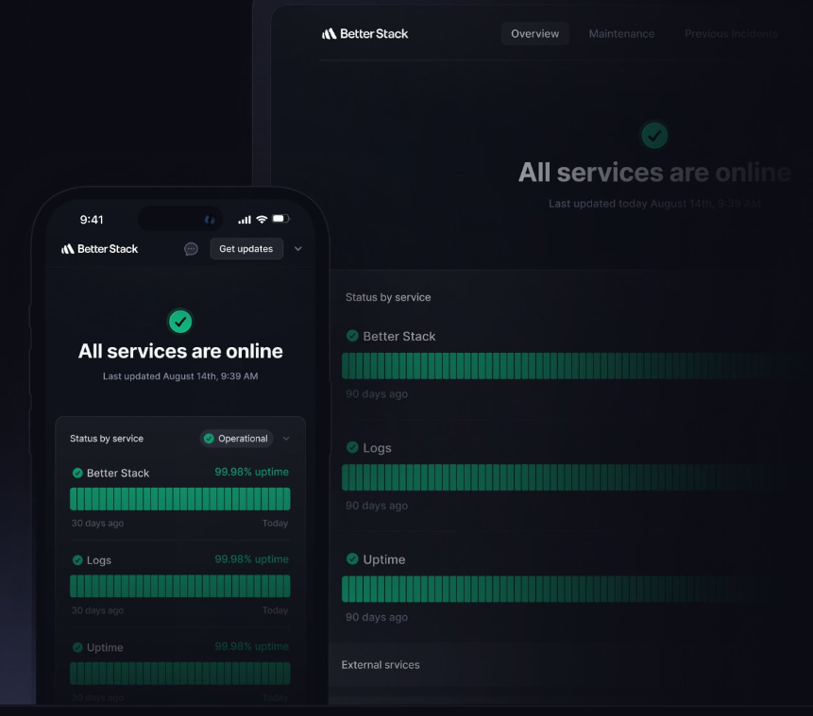The image size is (813, 716).
Task: Click Logs check icon in phone list
Action: coord(77,560)
